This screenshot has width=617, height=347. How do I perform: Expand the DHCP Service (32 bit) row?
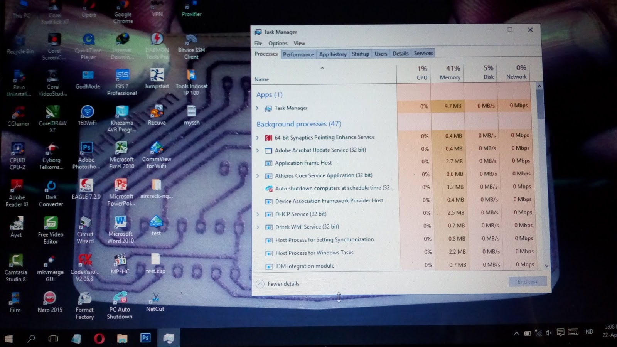click(258, 214)
